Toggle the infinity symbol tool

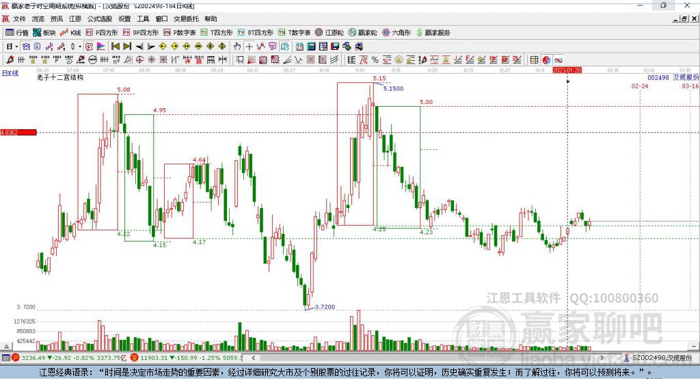click(x=558, y=60)
